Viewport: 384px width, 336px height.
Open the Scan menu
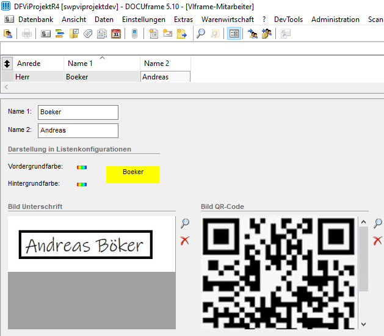tap(375, 20)
